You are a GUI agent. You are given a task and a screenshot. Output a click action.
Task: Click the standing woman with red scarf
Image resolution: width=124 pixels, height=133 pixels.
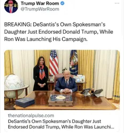pyautogui.click(x=41, y=74)
